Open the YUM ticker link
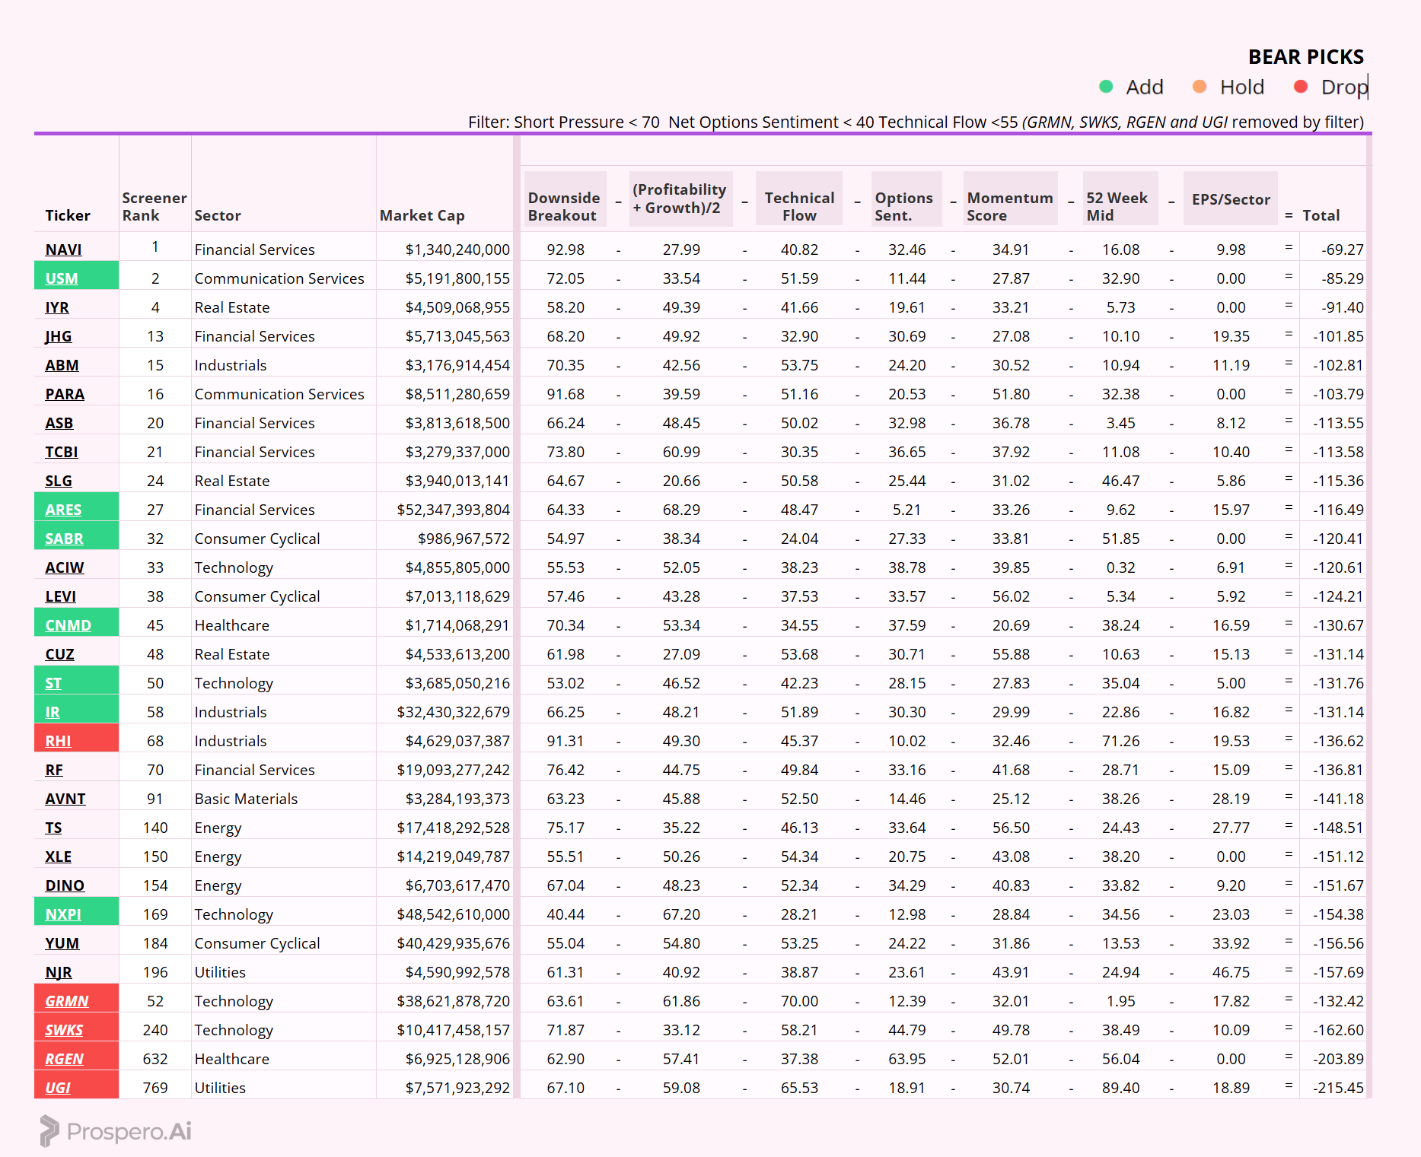The height and width of the screenshot is (1157, 1421). coord(62,943)
